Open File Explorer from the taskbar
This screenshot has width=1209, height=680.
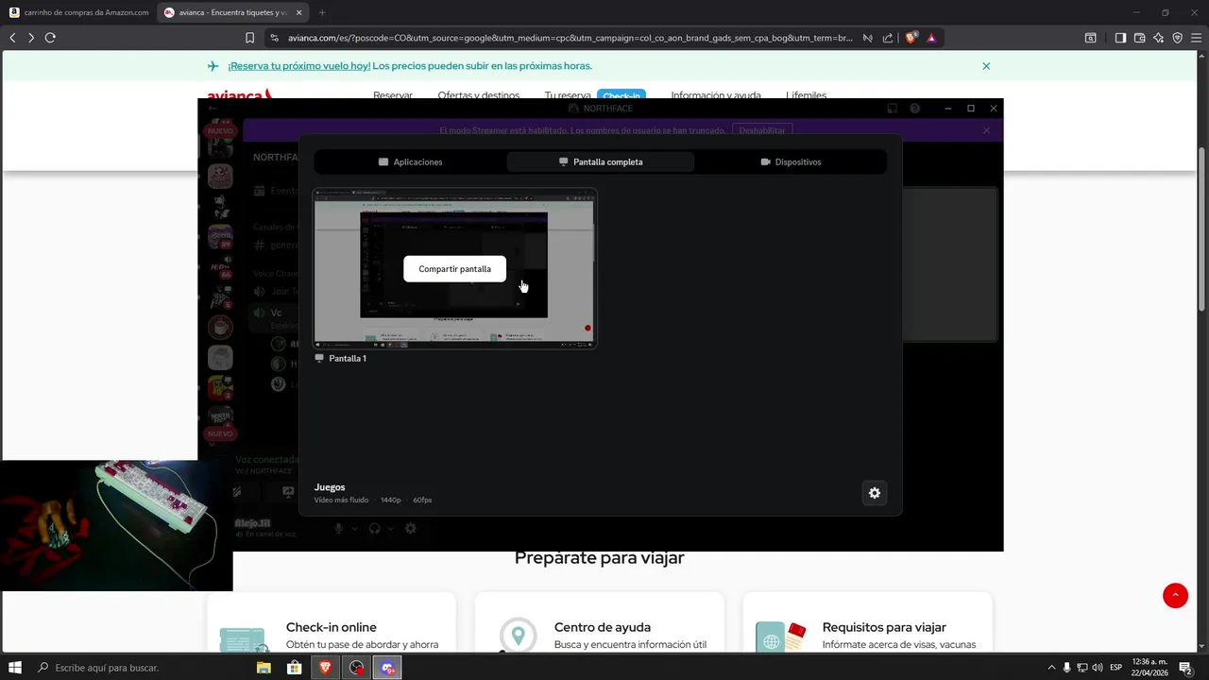click(264, 668)
